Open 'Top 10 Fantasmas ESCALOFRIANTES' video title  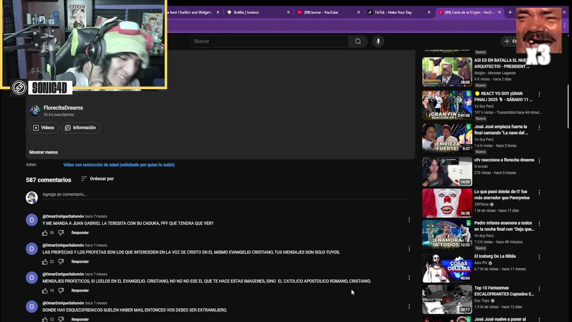pyautogui.click(x=504, y=291)
